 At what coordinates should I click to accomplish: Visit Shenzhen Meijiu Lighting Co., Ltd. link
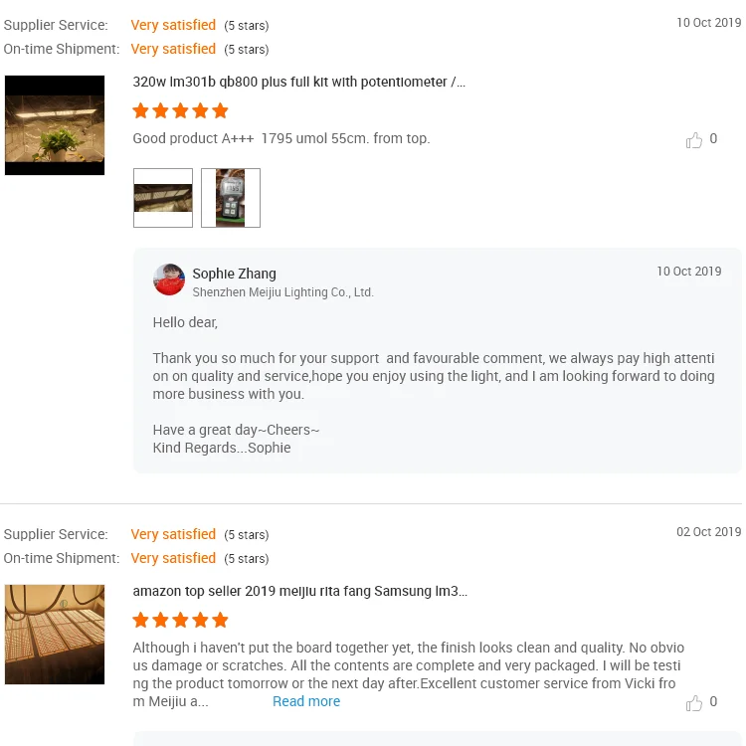click(282, 292)
